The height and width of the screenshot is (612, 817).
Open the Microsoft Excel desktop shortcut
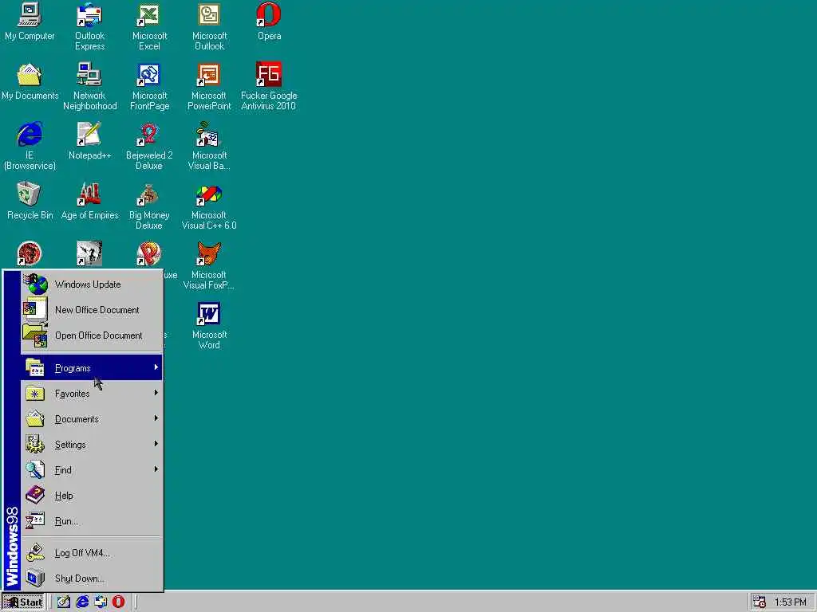(149, 26)
